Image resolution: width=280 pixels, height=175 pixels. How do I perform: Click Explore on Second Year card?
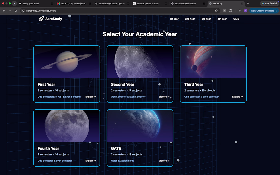click(164, 97)
